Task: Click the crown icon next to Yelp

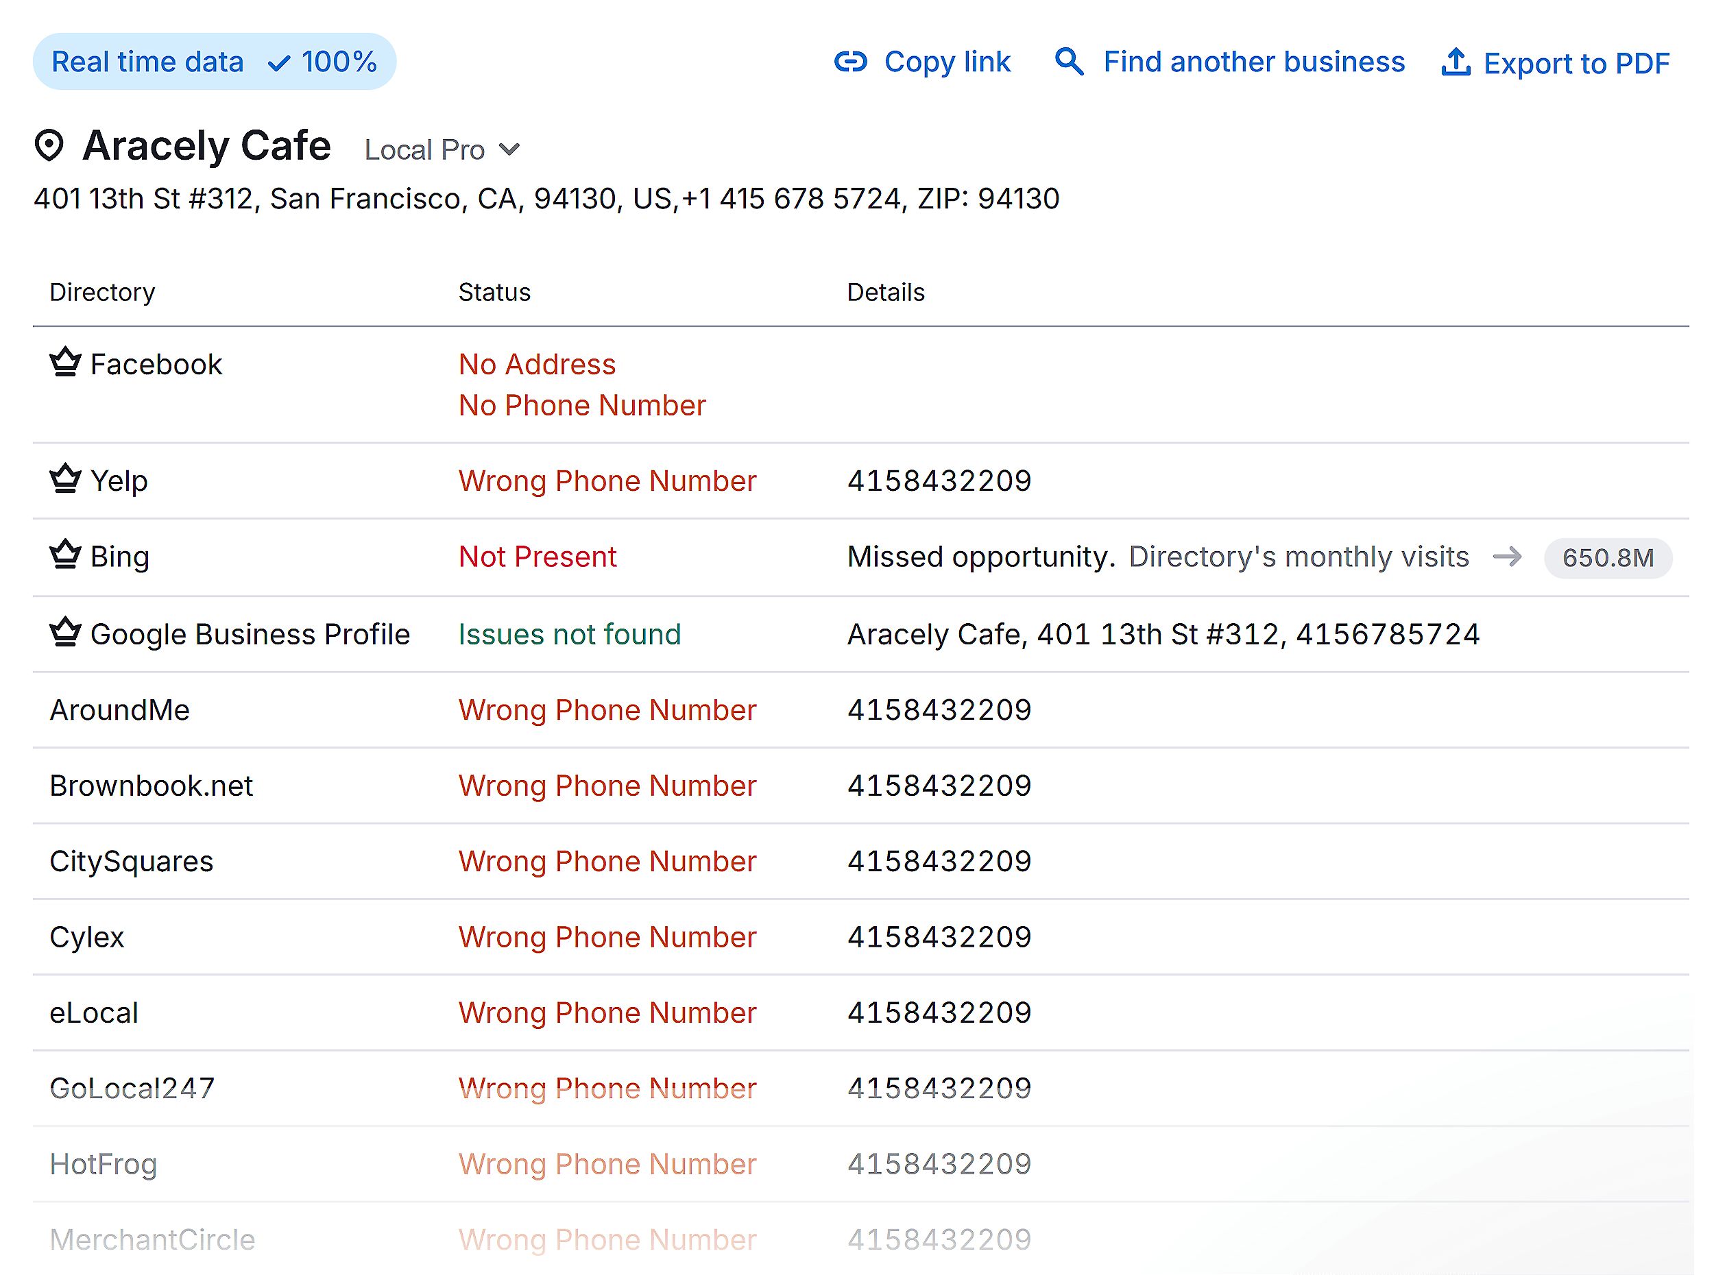Action: 66,478
